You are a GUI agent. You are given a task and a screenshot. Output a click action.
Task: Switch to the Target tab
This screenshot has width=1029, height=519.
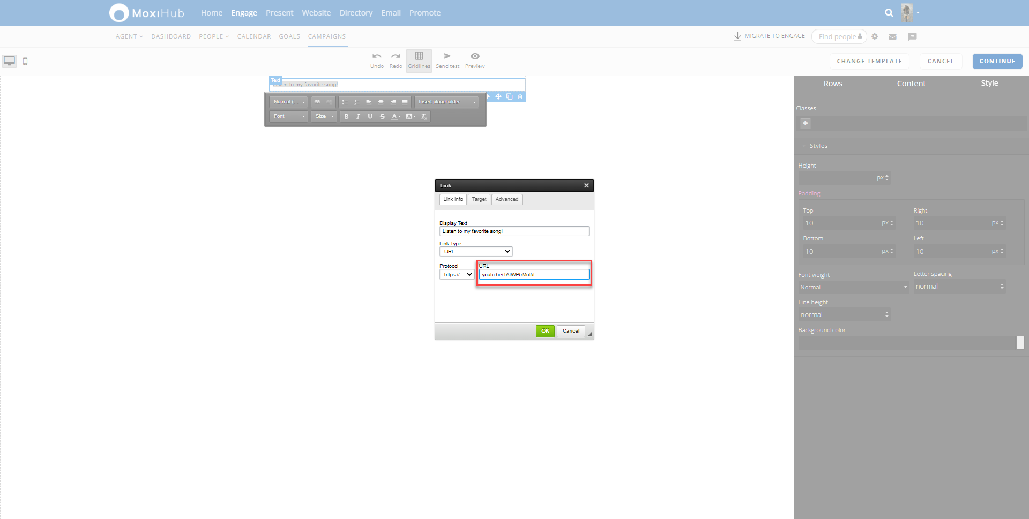[479, 199]
